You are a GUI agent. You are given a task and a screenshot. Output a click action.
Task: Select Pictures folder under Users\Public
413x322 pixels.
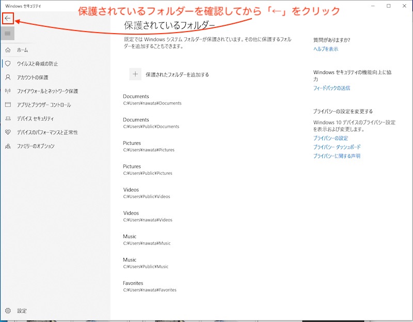point(148,170)
